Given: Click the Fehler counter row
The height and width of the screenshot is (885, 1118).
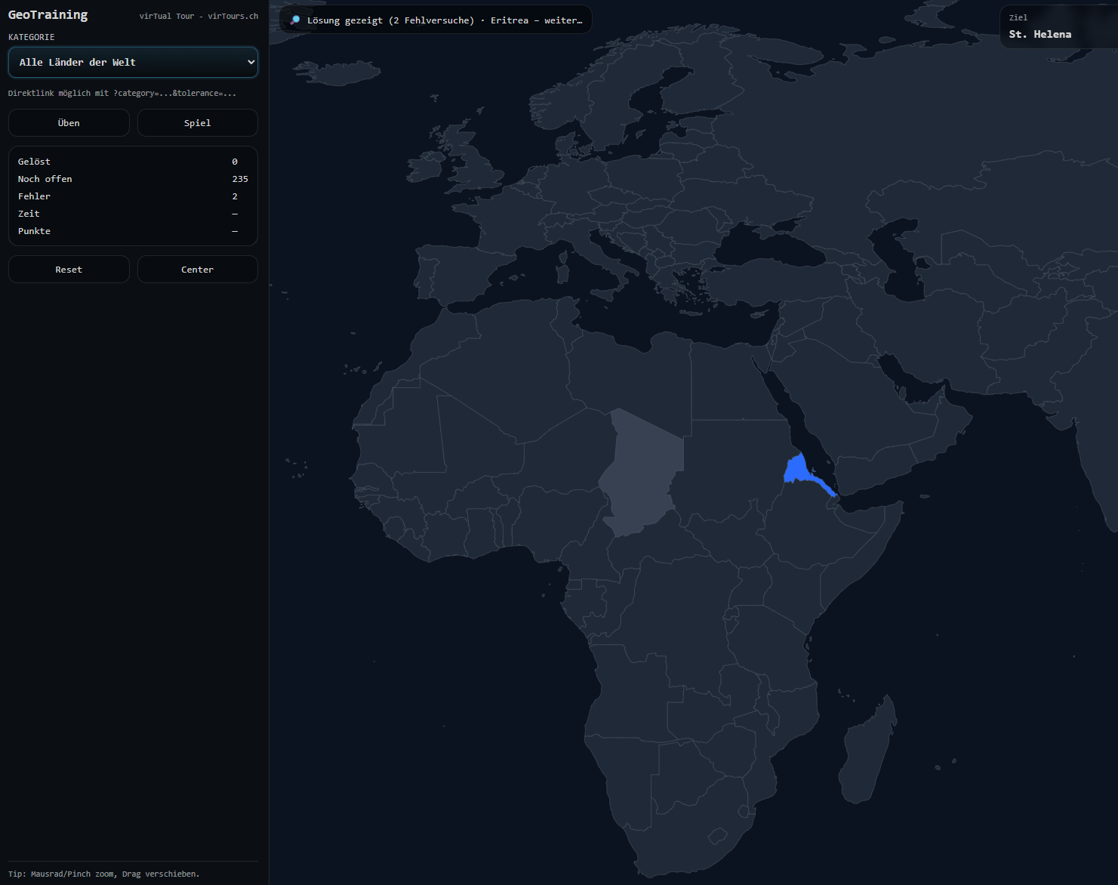Looking at the screenshot, I should (x=133, y=196).
